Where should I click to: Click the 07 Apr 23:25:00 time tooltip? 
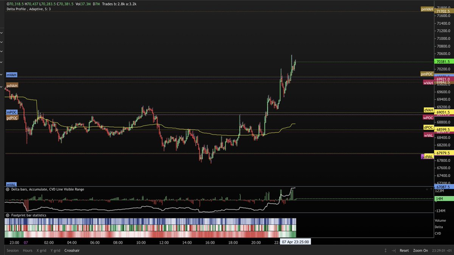coord(295,242)
